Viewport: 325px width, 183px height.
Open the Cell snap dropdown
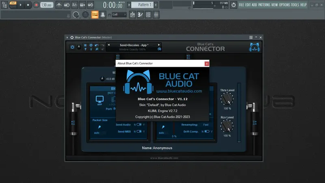[x=119, y=15]
